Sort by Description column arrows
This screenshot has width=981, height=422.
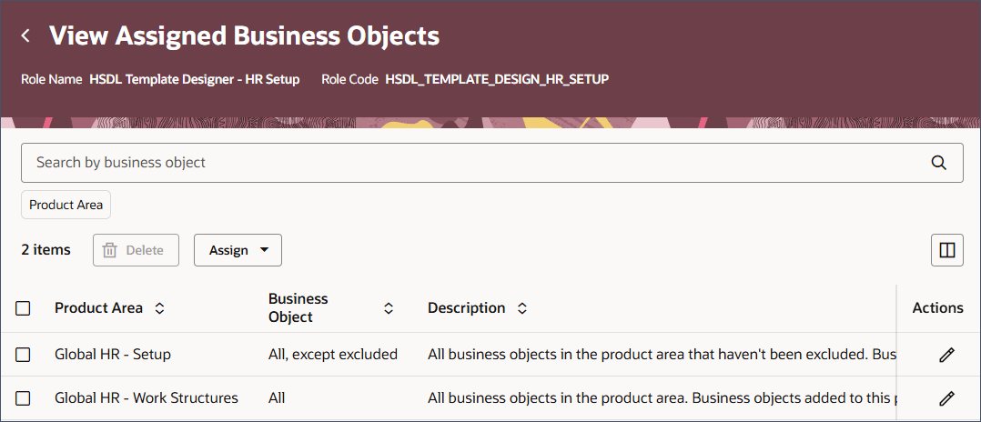[x=521, y=308]
